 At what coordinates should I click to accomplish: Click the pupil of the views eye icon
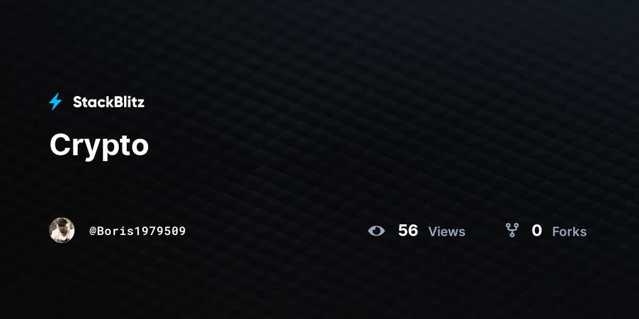point(376,231)
